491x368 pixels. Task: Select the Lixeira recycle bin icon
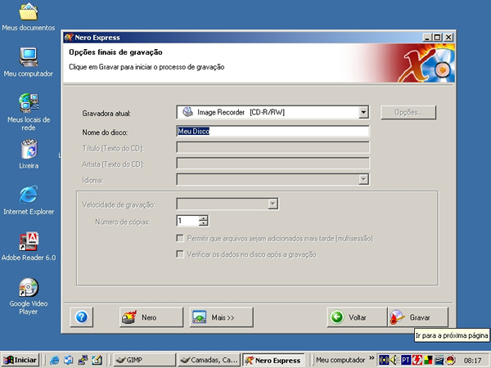point(29,155)
